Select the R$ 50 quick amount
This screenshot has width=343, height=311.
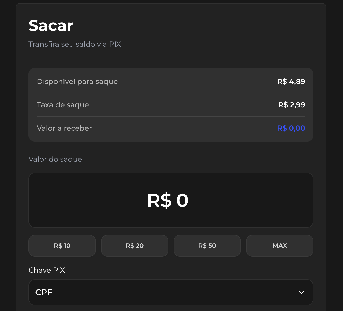coord(207,245)
